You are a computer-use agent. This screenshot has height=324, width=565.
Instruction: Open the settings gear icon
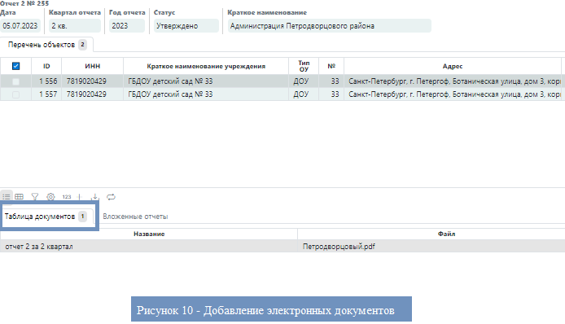pyautogui.click(x=50, y=197)
